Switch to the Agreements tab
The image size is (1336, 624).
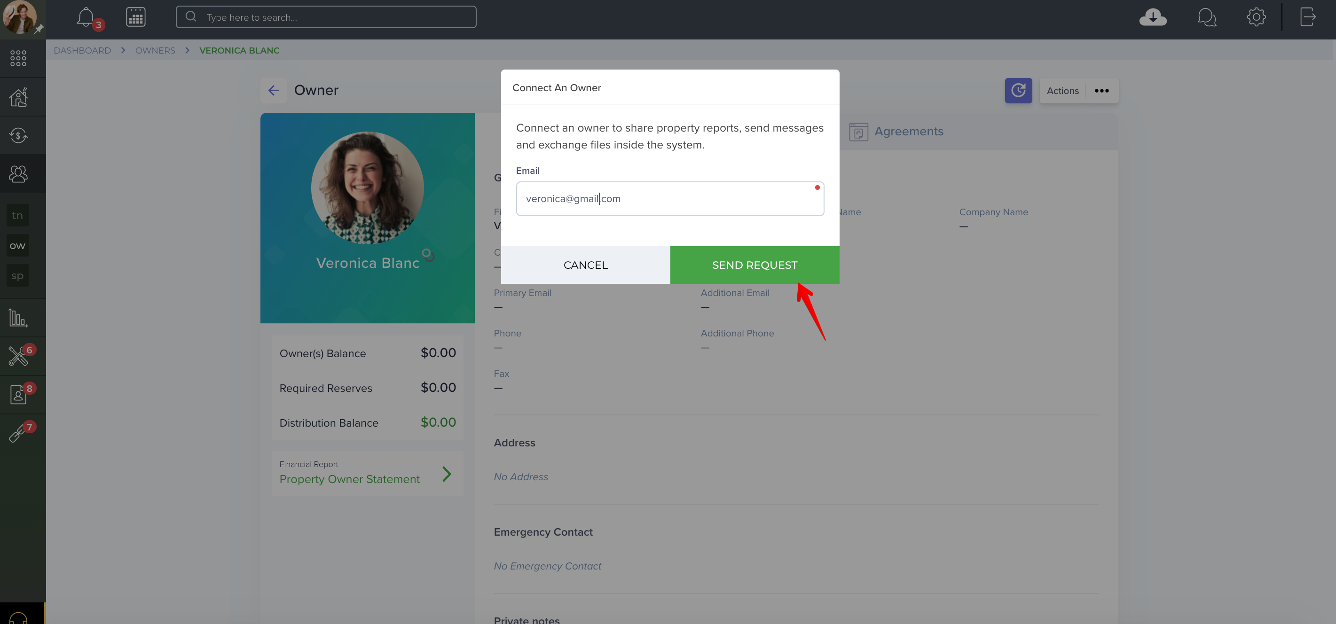tap(897, 132)
